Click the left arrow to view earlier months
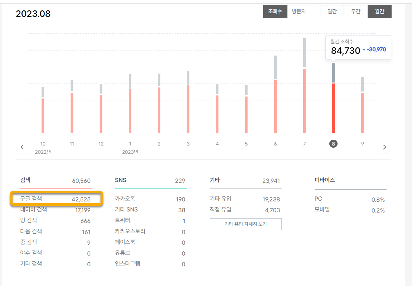Image resolution: width=412 pixels, height=286 pixels. click(22, 147)
